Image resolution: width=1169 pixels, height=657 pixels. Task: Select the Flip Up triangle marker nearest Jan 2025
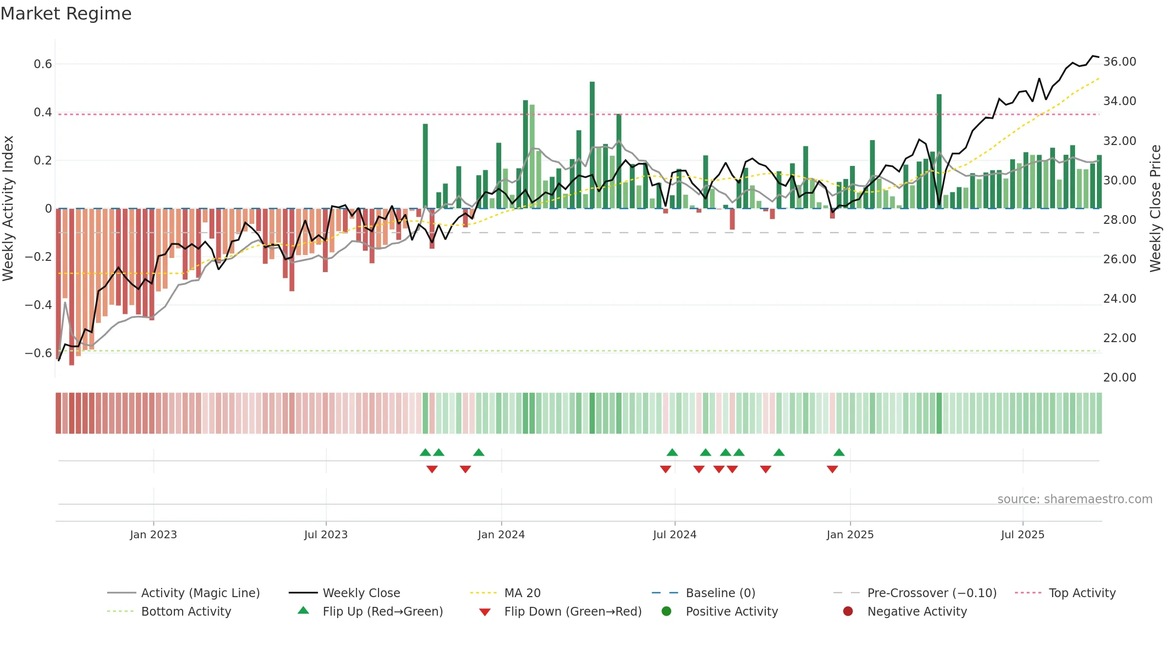[x=839, y=452]
